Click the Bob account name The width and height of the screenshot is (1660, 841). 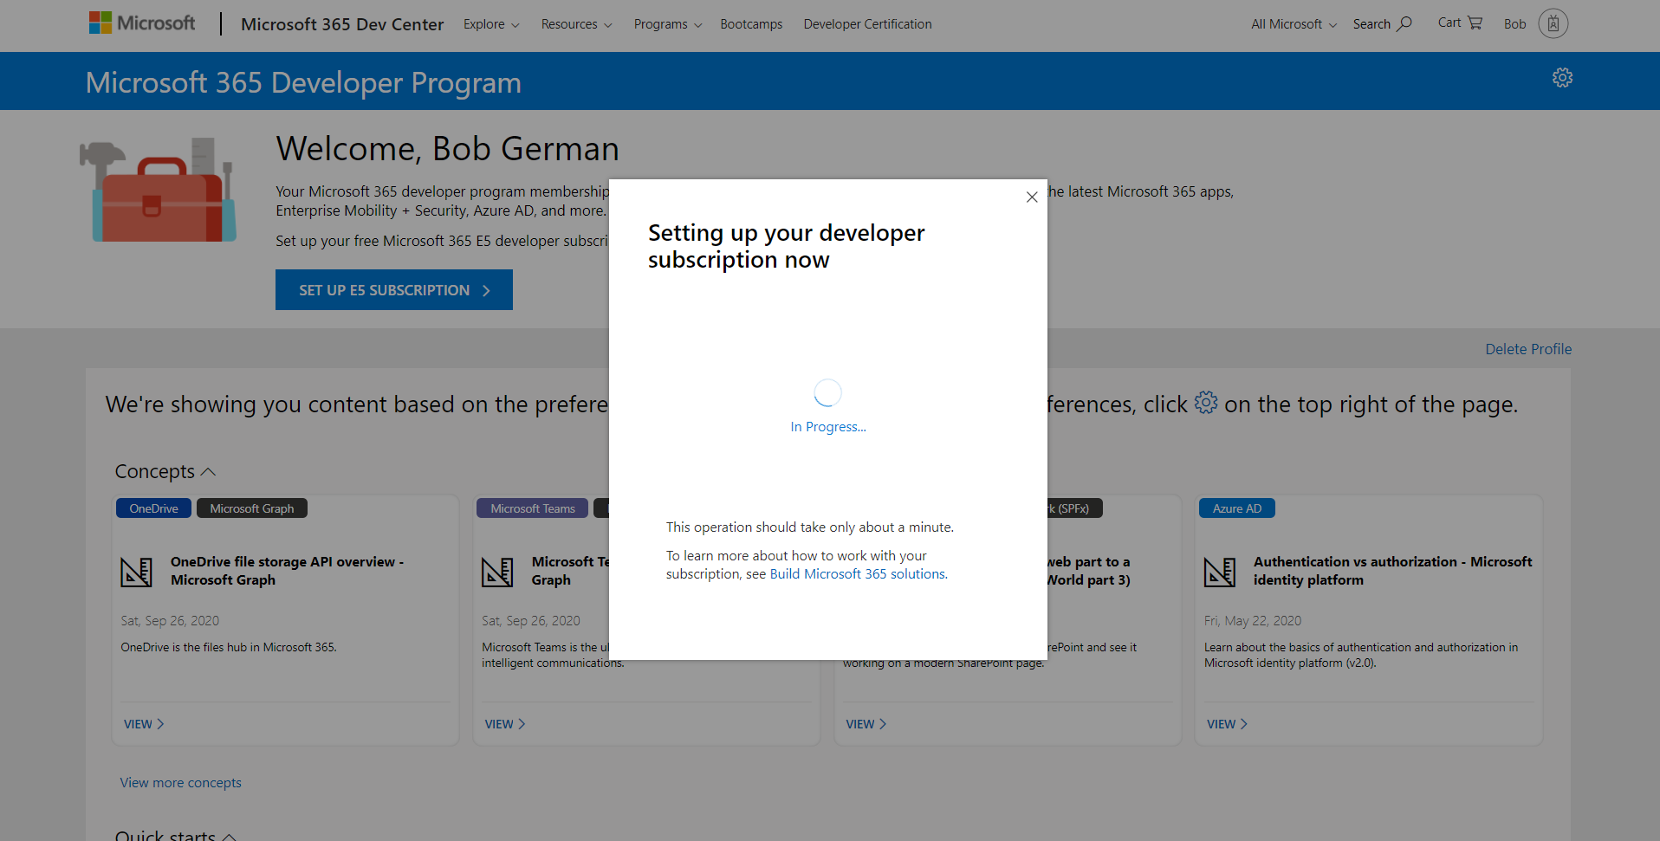coord(1514,24)
